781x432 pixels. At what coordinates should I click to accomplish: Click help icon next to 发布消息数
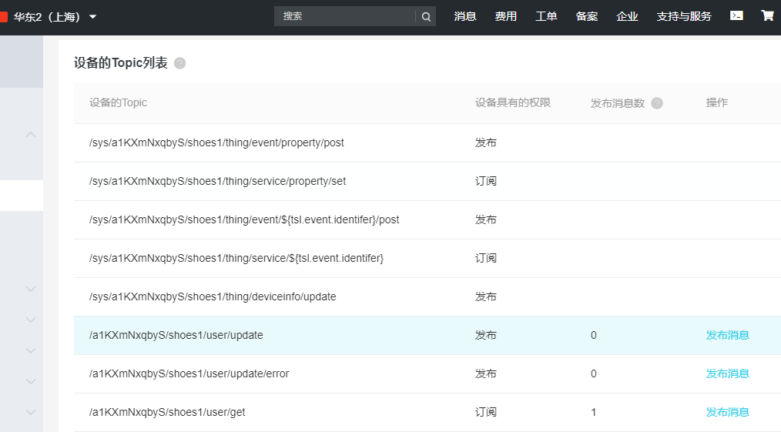(657, 103)
